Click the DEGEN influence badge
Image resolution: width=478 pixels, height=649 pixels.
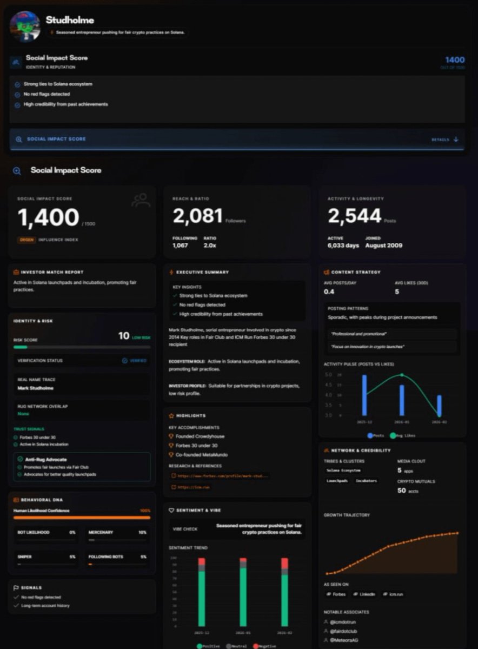coord(26,240)
